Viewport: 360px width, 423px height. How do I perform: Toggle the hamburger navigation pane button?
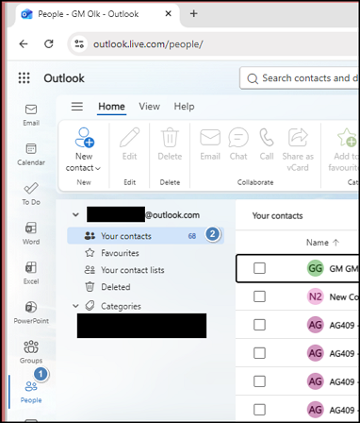coord(77,107)
